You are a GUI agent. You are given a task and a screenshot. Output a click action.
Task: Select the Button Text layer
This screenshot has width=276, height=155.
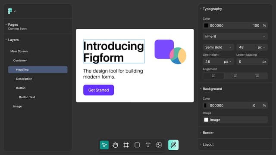[x=27, y=97]
